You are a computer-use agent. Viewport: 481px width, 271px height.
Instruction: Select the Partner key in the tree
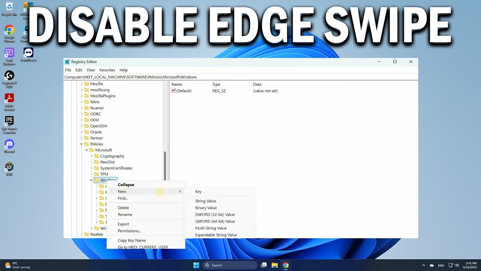96,138
